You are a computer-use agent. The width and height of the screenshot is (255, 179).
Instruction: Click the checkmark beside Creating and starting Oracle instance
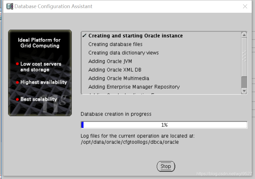84,35
